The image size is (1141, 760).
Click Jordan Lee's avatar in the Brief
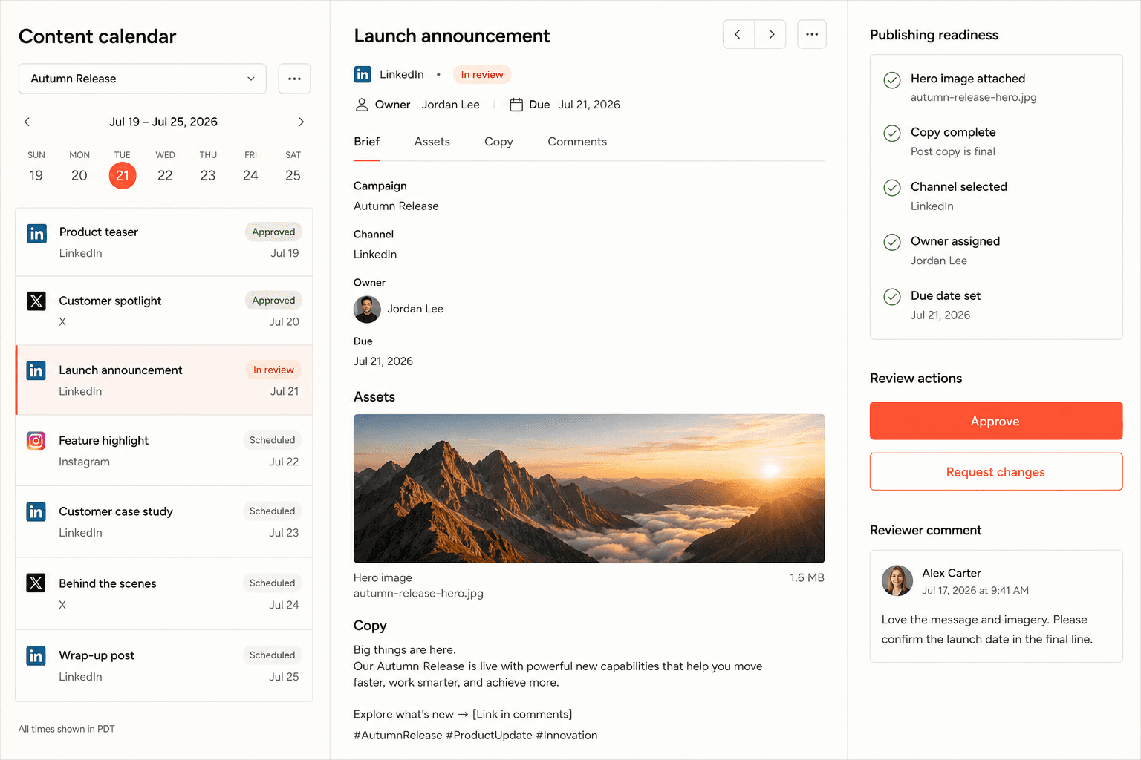367,309
